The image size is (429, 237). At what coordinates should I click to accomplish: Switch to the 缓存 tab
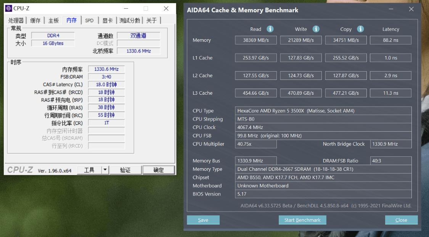(35, 21)
